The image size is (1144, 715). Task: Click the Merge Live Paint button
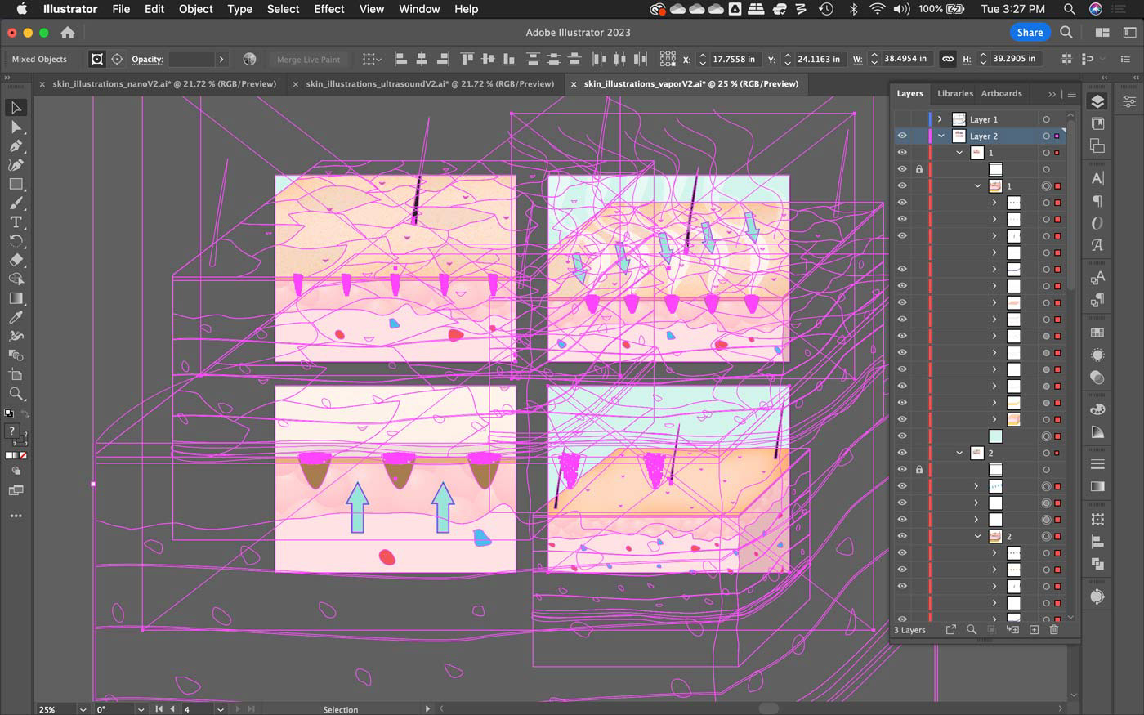click(308, 59)
